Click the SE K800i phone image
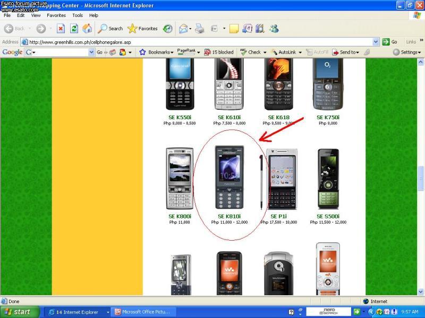 (180, 179)
